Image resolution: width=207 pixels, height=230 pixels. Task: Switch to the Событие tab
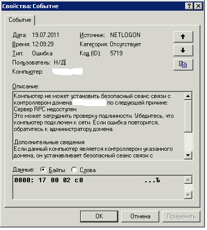[20, 20]
